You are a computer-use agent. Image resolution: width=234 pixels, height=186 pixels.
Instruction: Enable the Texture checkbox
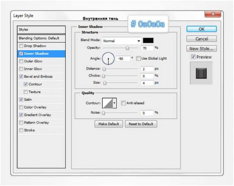[26, 92]
